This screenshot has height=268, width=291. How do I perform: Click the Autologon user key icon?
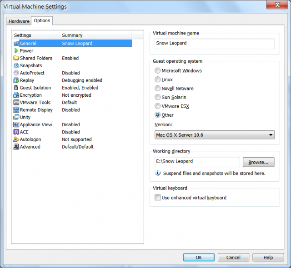[x=16, y=139]
